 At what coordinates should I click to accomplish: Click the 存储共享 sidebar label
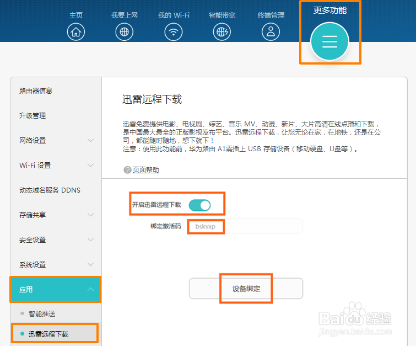pos(33,215)
